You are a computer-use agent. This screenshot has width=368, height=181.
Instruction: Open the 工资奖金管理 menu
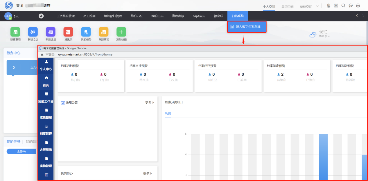click(x=65, y=16)
